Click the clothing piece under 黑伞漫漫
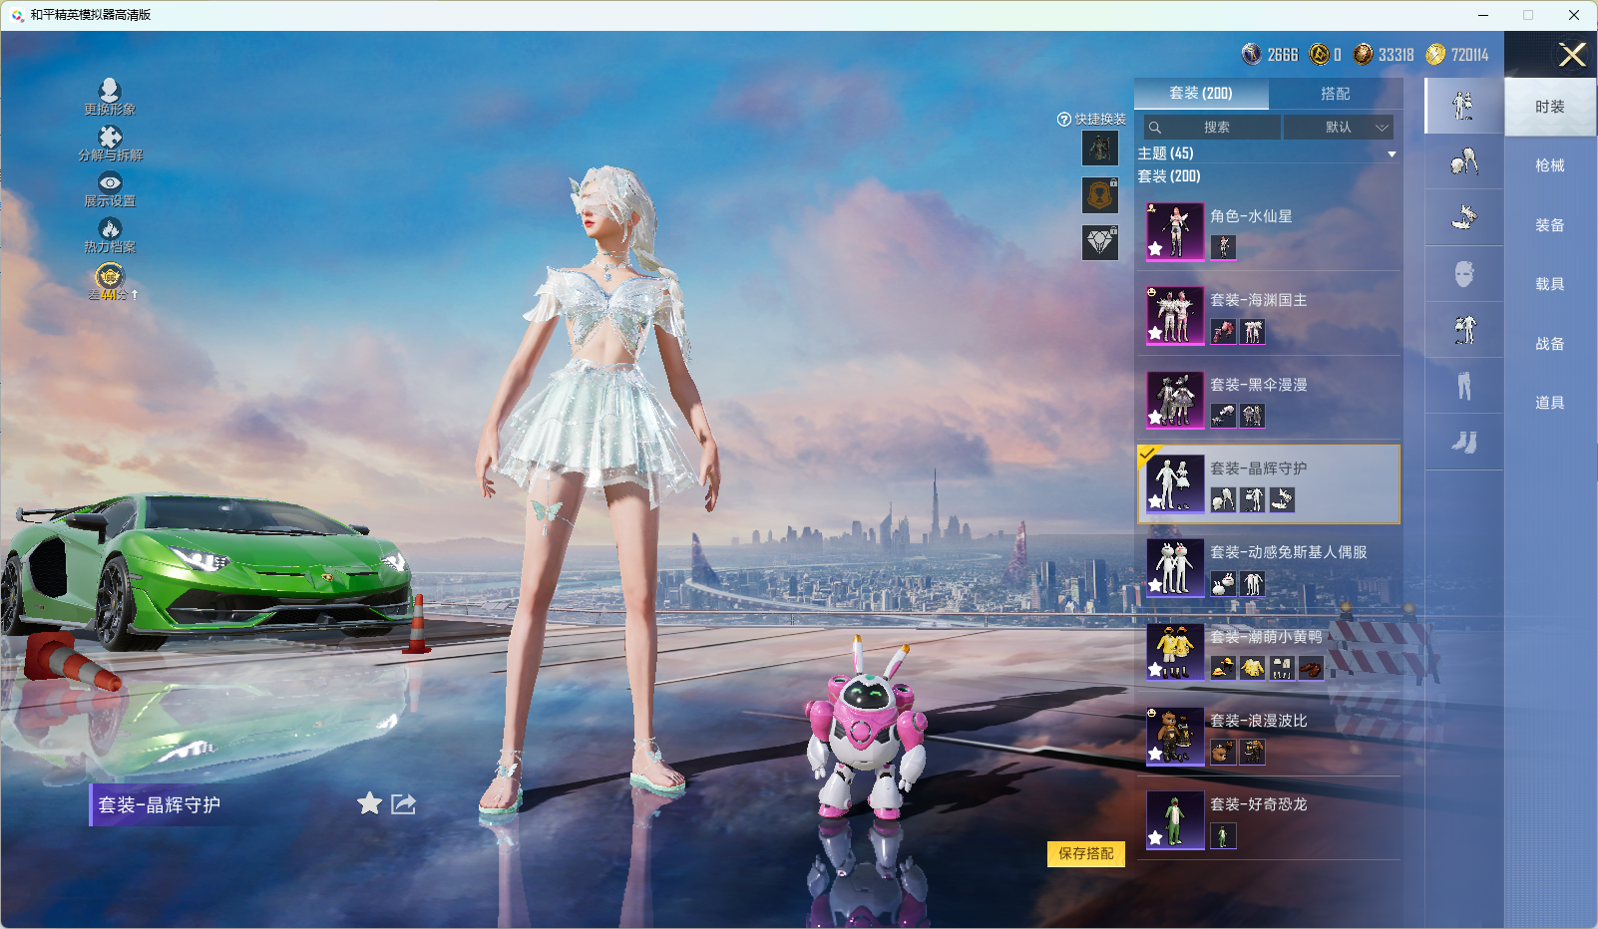The width and height of the screenshot is (1598, 929). point(1253,416)
